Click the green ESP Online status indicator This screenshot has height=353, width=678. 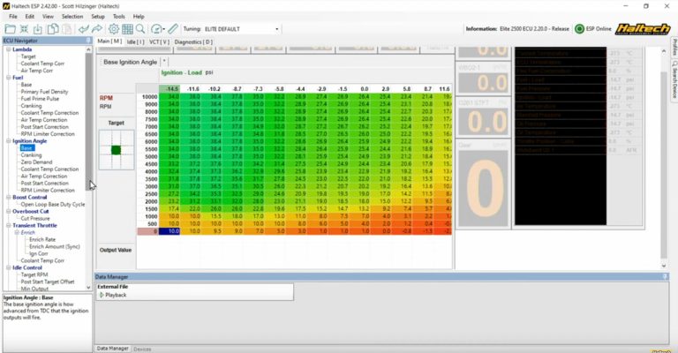click(578, 28)
